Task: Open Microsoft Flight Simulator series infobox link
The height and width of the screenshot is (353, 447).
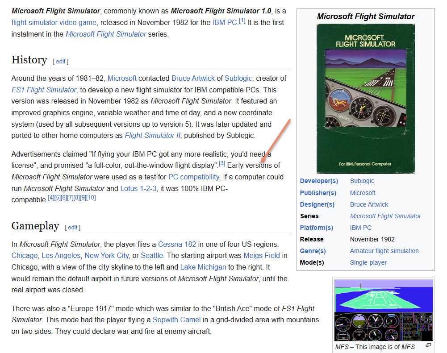Action: [x=385, y=216]
